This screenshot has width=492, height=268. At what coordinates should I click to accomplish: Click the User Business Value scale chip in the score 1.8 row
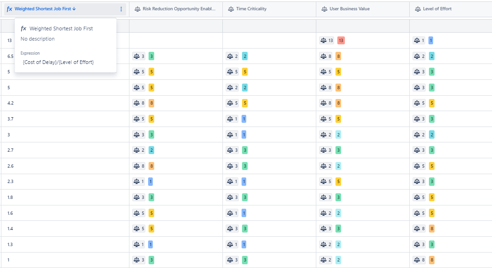[326, 197]
